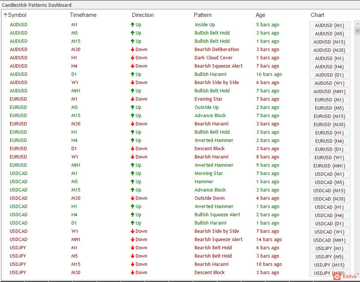Select the Evening Star pattern cell
Viewport: 360px width, 282px height.
[209, 99]
